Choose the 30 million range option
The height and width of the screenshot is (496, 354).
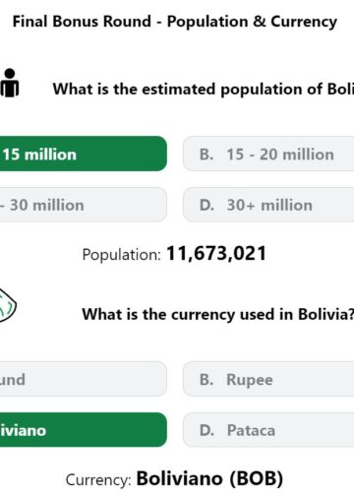click(x=84, y=205)
